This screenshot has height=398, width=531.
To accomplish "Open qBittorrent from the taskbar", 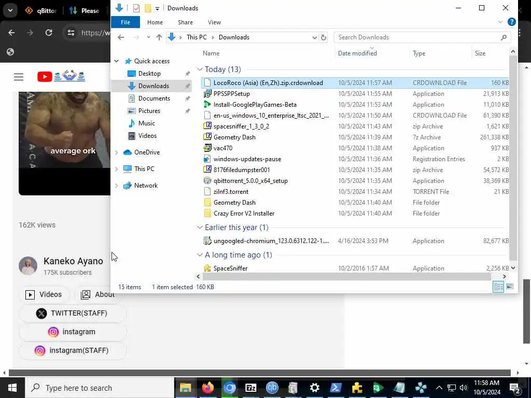I will coord(272,388).
